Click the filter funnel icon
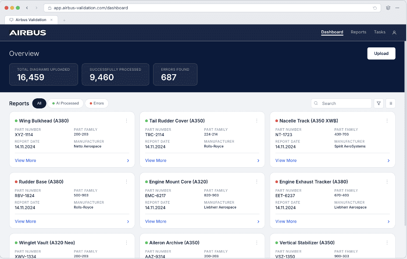Image resolution: width=407 pixels, height=259 pixels. (378, 104)
